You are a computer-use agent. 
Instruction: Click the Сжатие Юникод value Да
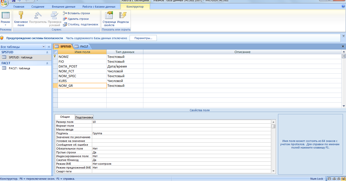[x=182, y=160]
